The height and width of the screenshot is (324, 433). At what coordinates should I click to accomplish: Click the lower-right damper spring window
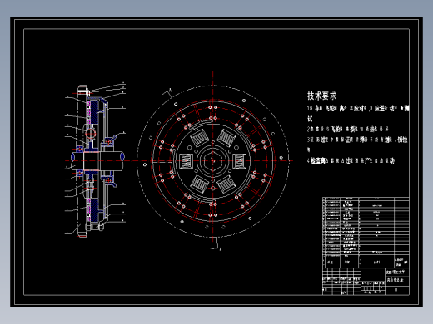(226, 184)
